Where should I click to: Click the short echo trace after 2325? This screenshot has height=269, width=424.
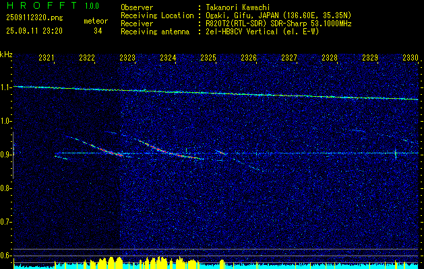[x=220, y=151]
